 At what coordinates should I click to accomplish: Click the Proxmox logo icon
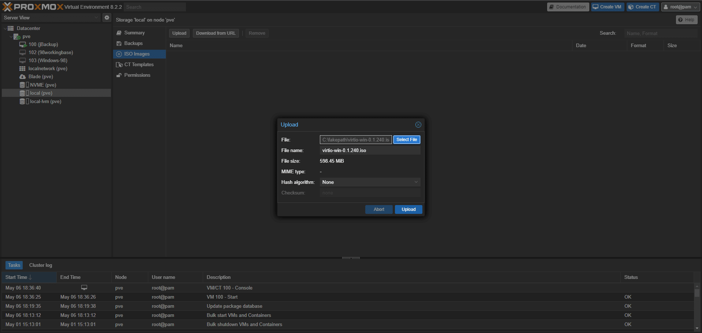(8, 7)
